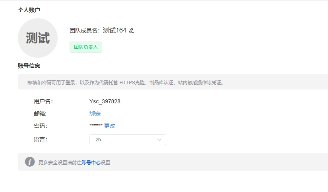
Task: Click the info icon in the security notice
Action: 30,162
